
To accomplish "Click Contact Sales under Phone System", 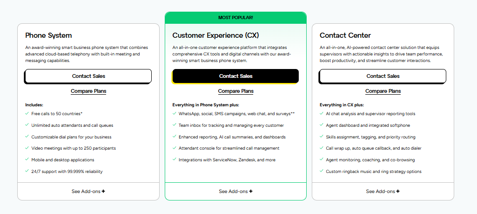I will (x=88, y=76).
